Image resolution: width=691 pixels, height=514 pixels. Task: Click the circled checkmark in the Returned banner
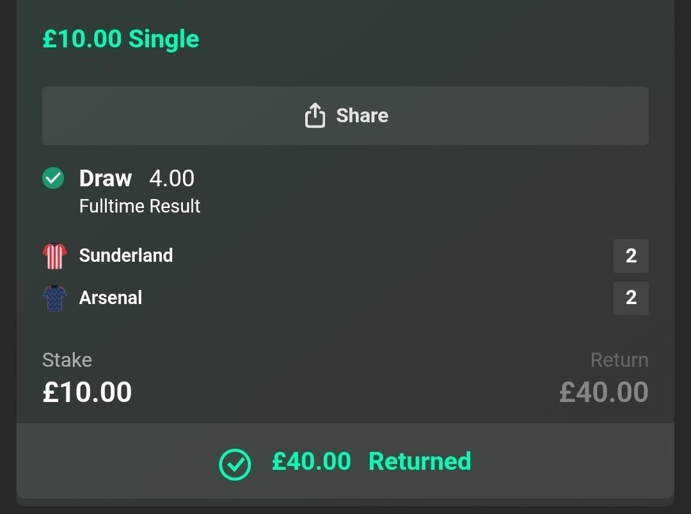tap(235, 464)
